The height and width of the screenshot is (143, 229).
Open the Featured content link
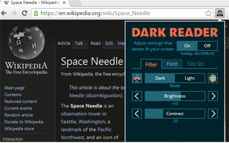point(21,101)
